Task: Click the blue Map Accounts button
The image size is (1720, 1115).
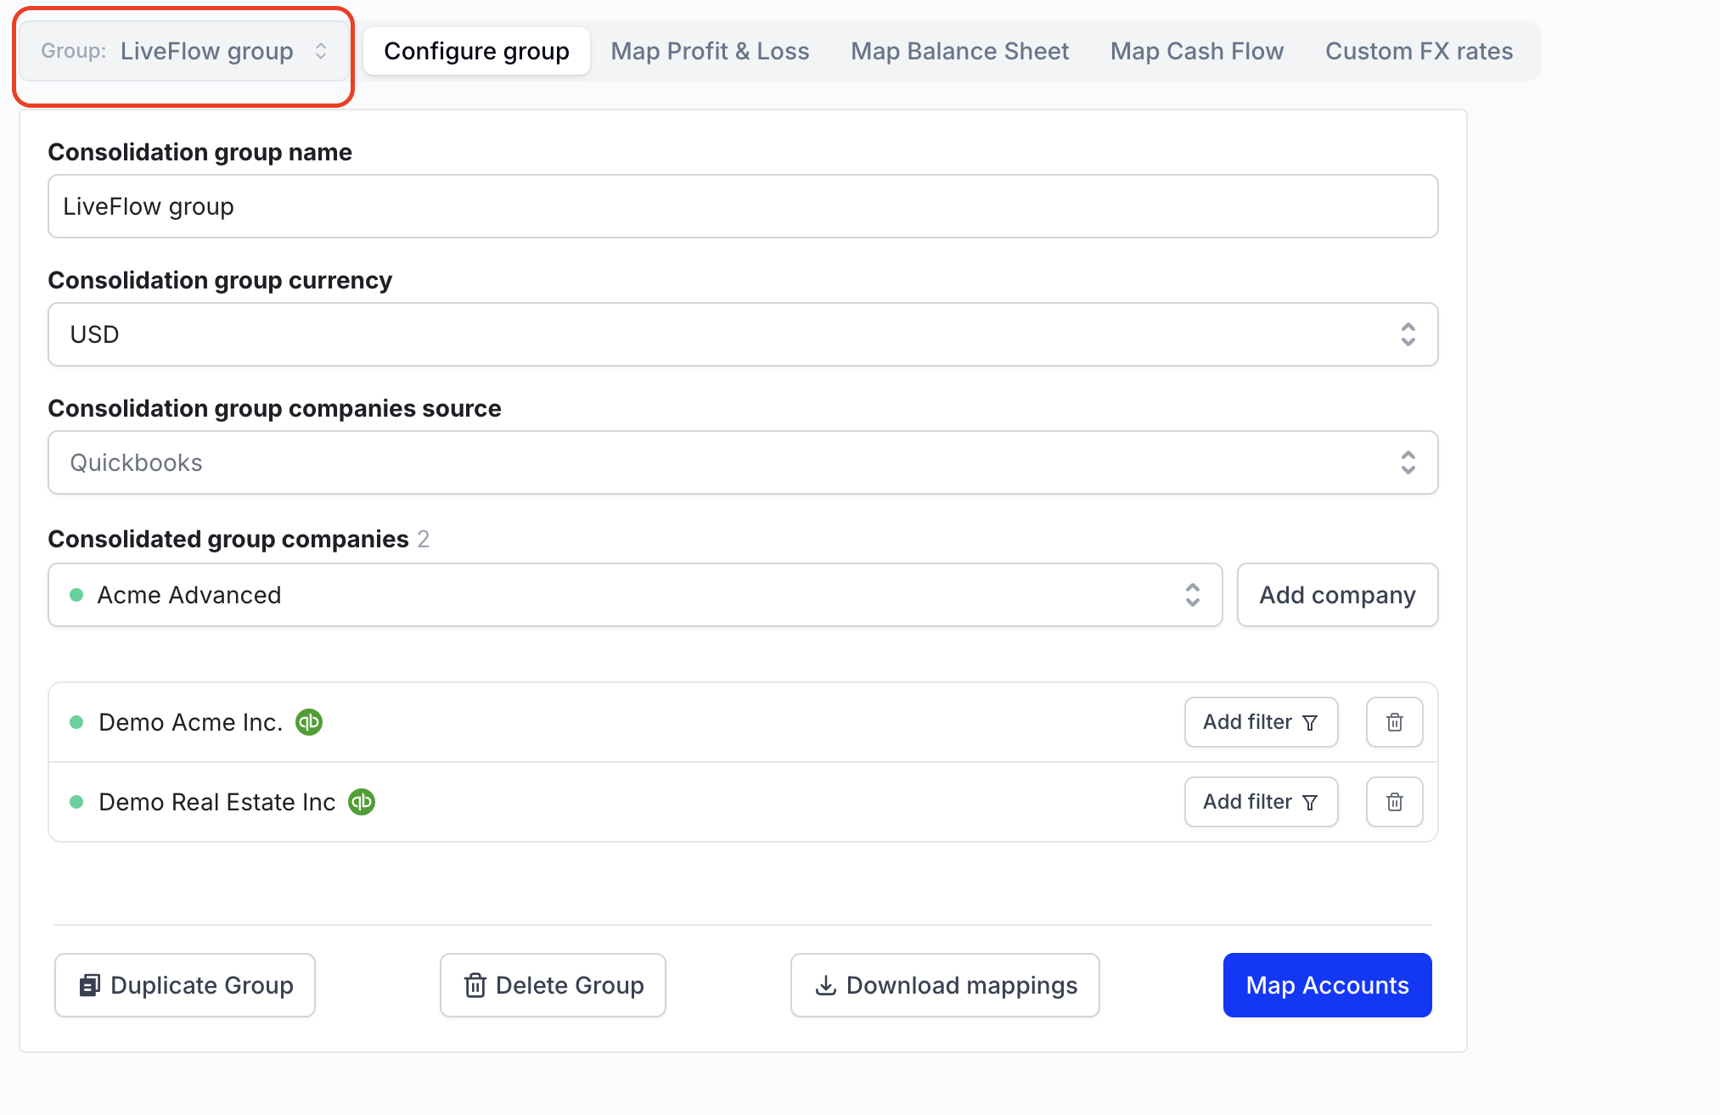Action: [x=1327, y=985]
